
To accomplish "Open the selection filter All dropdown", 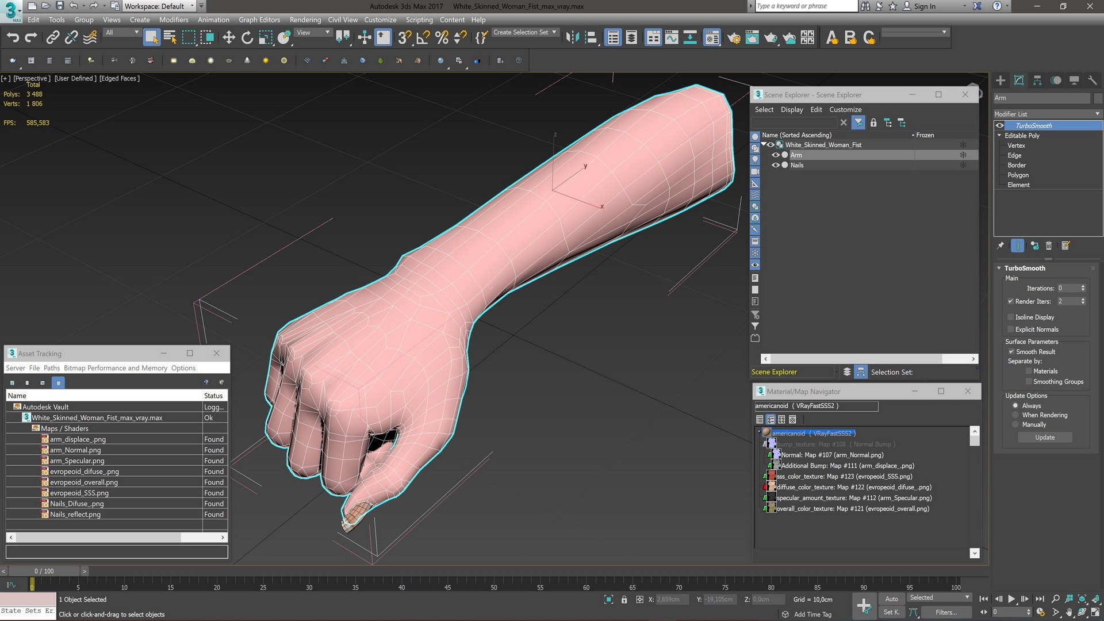I will [x=122, y=33].
